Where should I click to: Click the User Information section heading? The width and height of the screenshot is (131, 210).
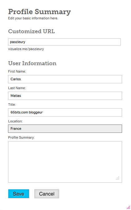[32, 63]
